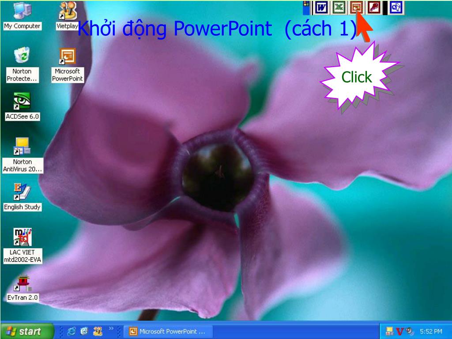Switch to Microsoft PowerPoint taskbar button
The image size is (452, 339).
coord(168,331)
